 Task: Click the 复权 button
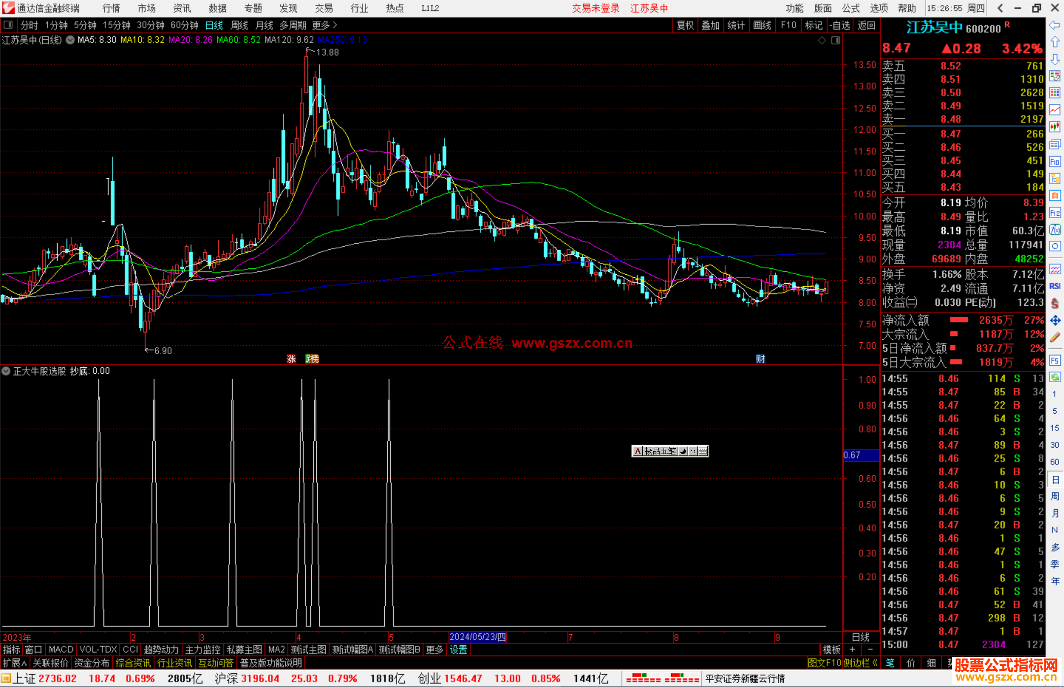[685, 25]
